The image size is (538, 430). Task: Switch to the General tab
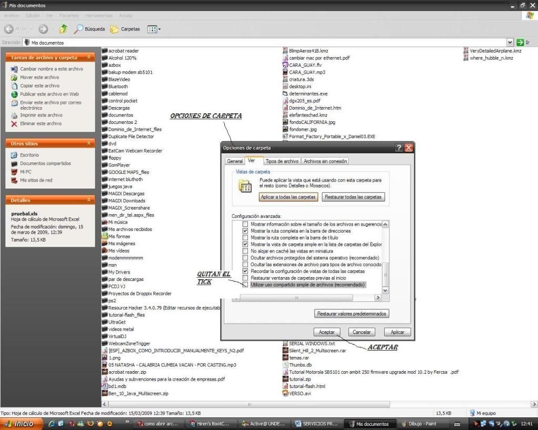click(x=235, y=161)
